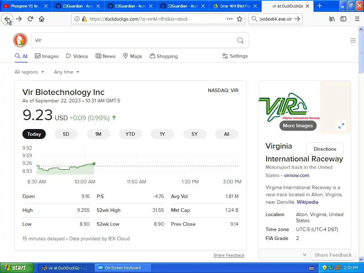Select the 5Y chart range
The width and height of the screenshot is (364, 273).
pyautogui.click(x=194, y=134)
